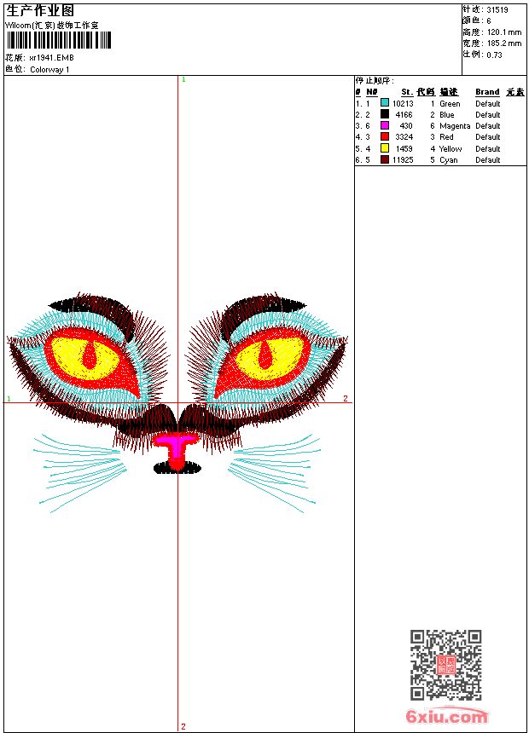Screen dimensions: 529x733
Task: Click the Colorway 1 label
Action: (49, 70)
